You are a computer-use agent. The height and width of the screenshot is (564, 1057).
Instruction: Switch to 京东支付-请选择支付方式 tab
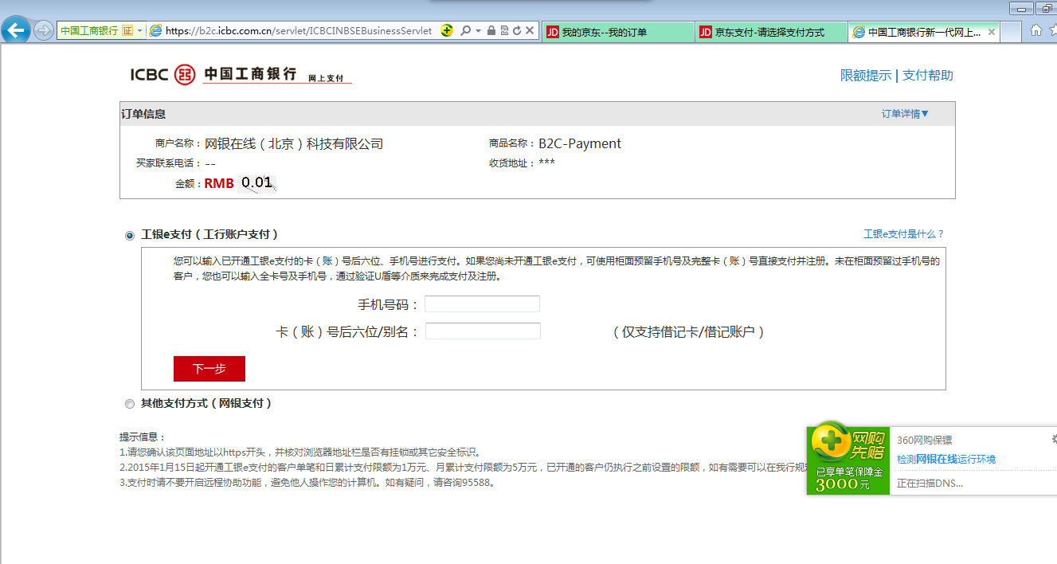(771, 32)
